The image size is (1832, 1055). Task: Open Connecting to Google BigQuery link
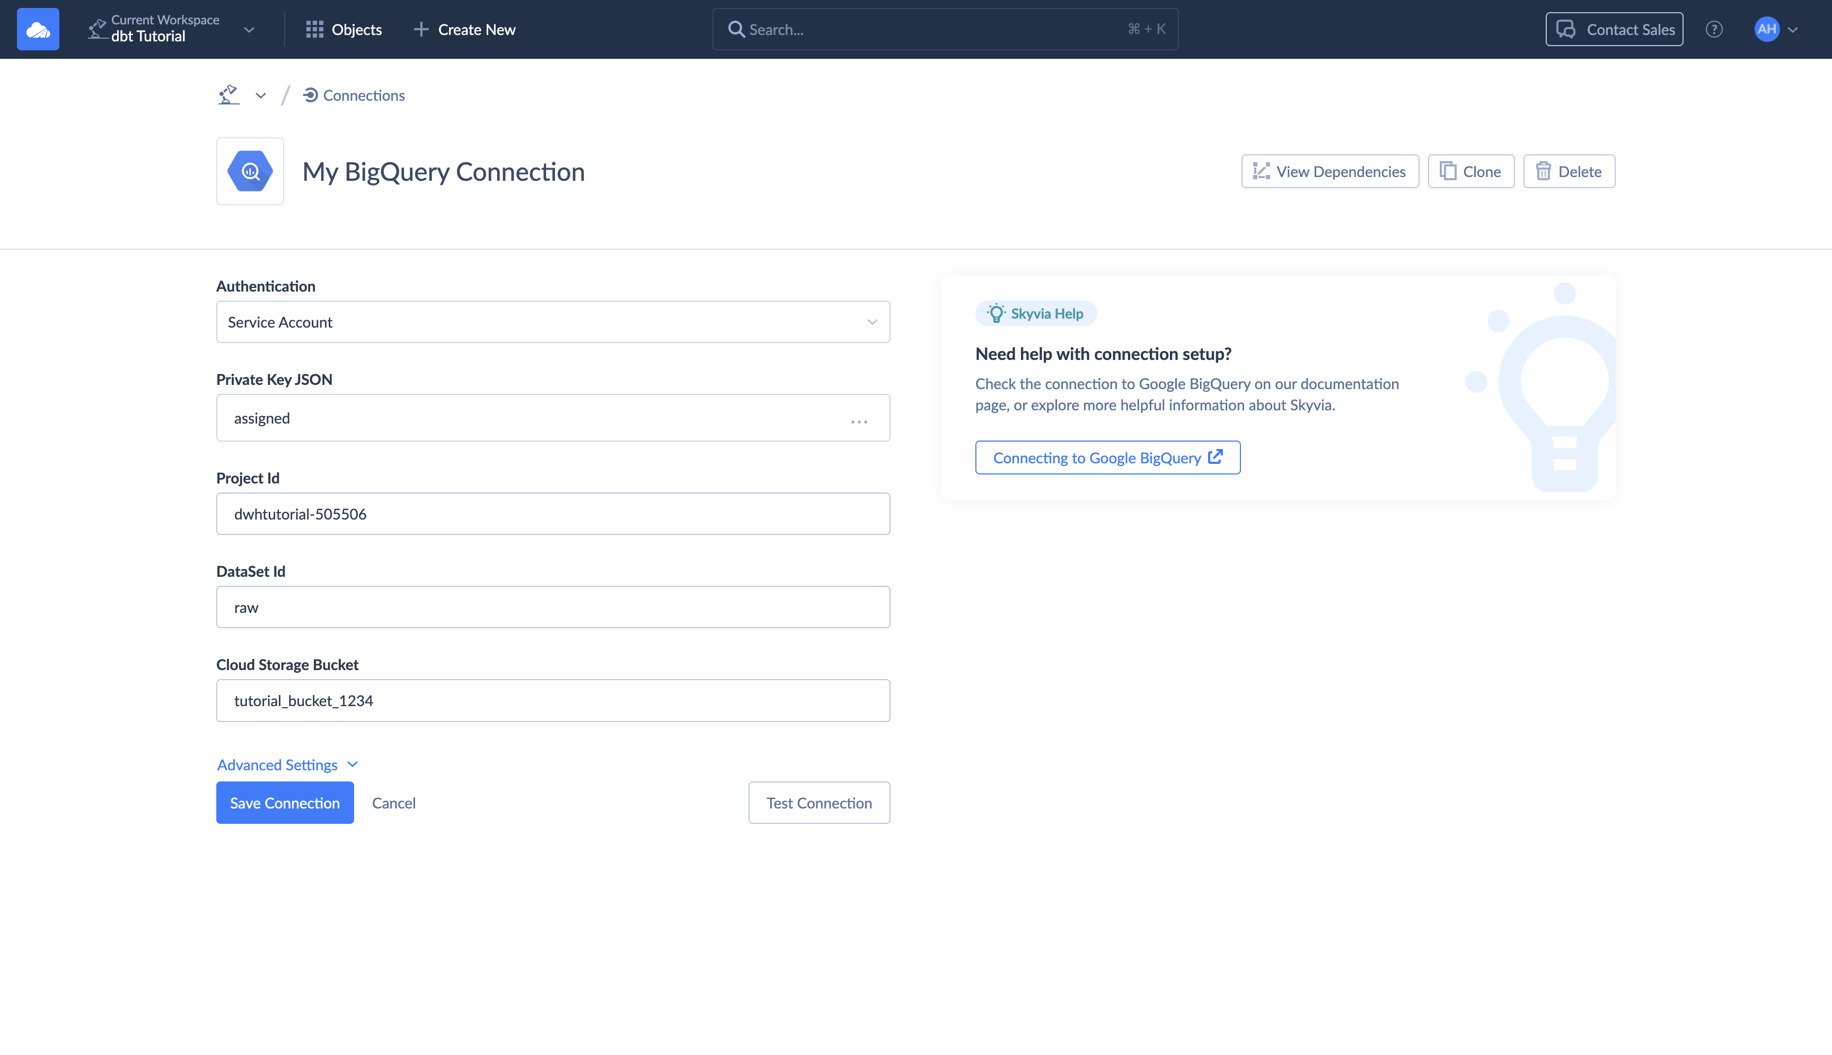pyautogui.click(x=1107, y=457)
